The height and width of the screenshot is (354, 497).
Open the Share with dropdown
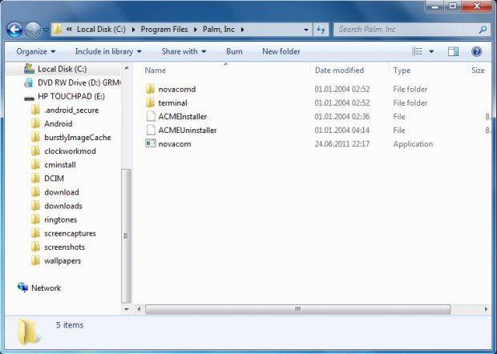184,51
